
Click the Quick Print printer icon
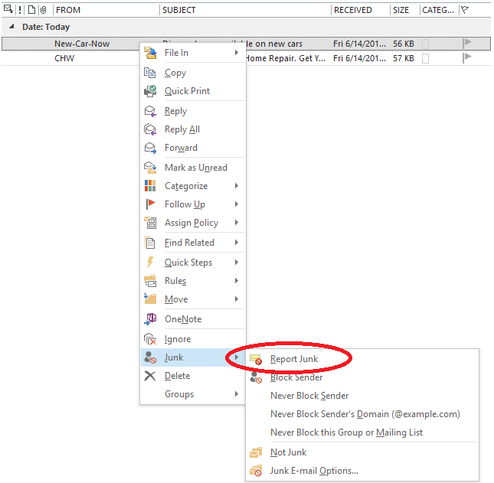click(150, 91)
